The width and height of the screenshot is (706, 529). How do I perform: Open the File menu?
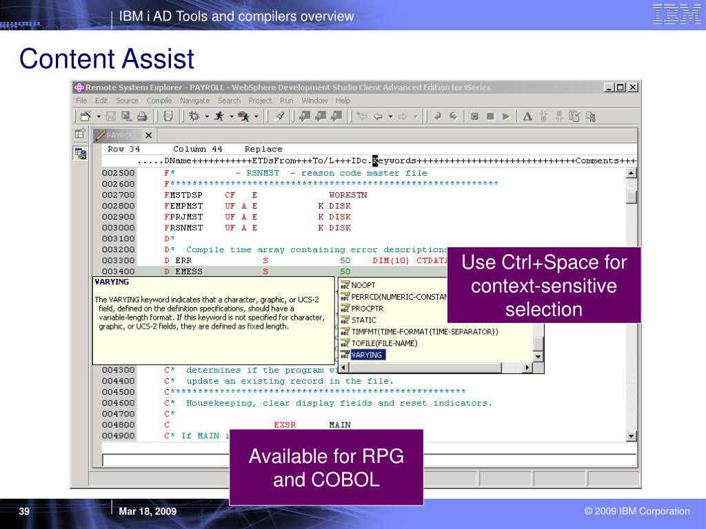coord(81,101)
